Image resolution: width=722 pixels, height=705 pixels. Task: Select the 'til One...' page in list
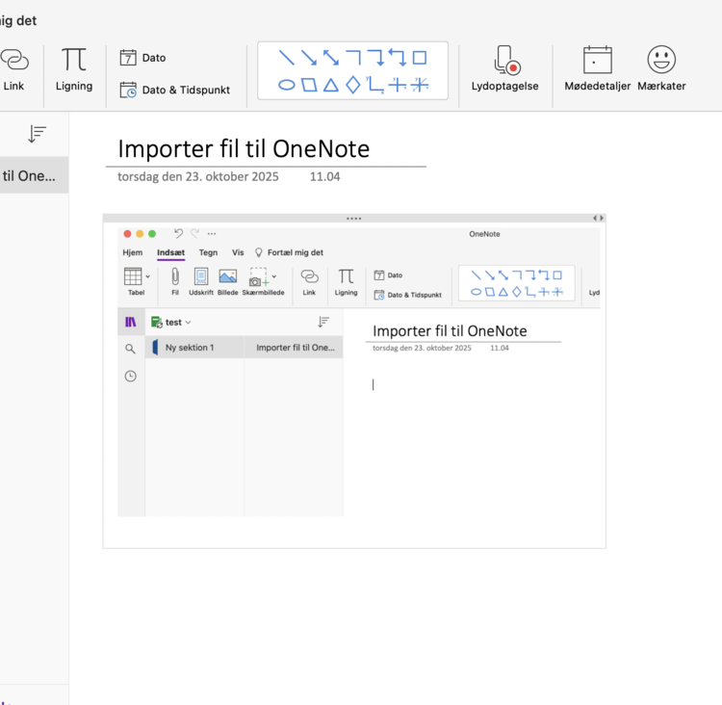point(31,175)
